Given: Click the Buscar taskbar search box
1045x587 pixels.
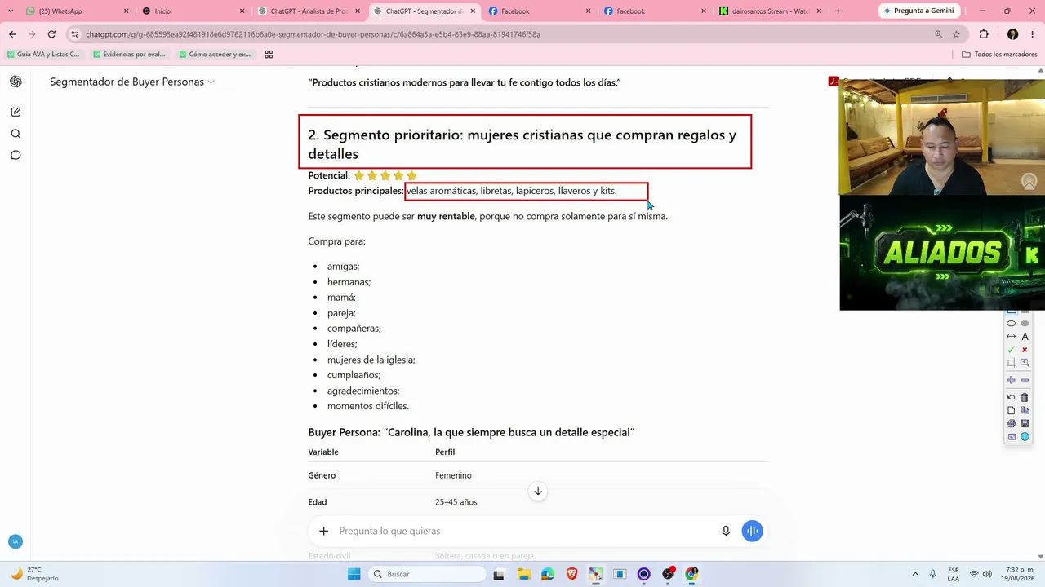Looking at the screenshot, I should (427, 574).
